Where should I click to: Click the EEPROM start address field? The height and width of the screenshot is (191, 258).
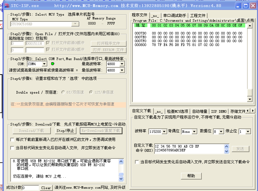click(x=17, y=50)
